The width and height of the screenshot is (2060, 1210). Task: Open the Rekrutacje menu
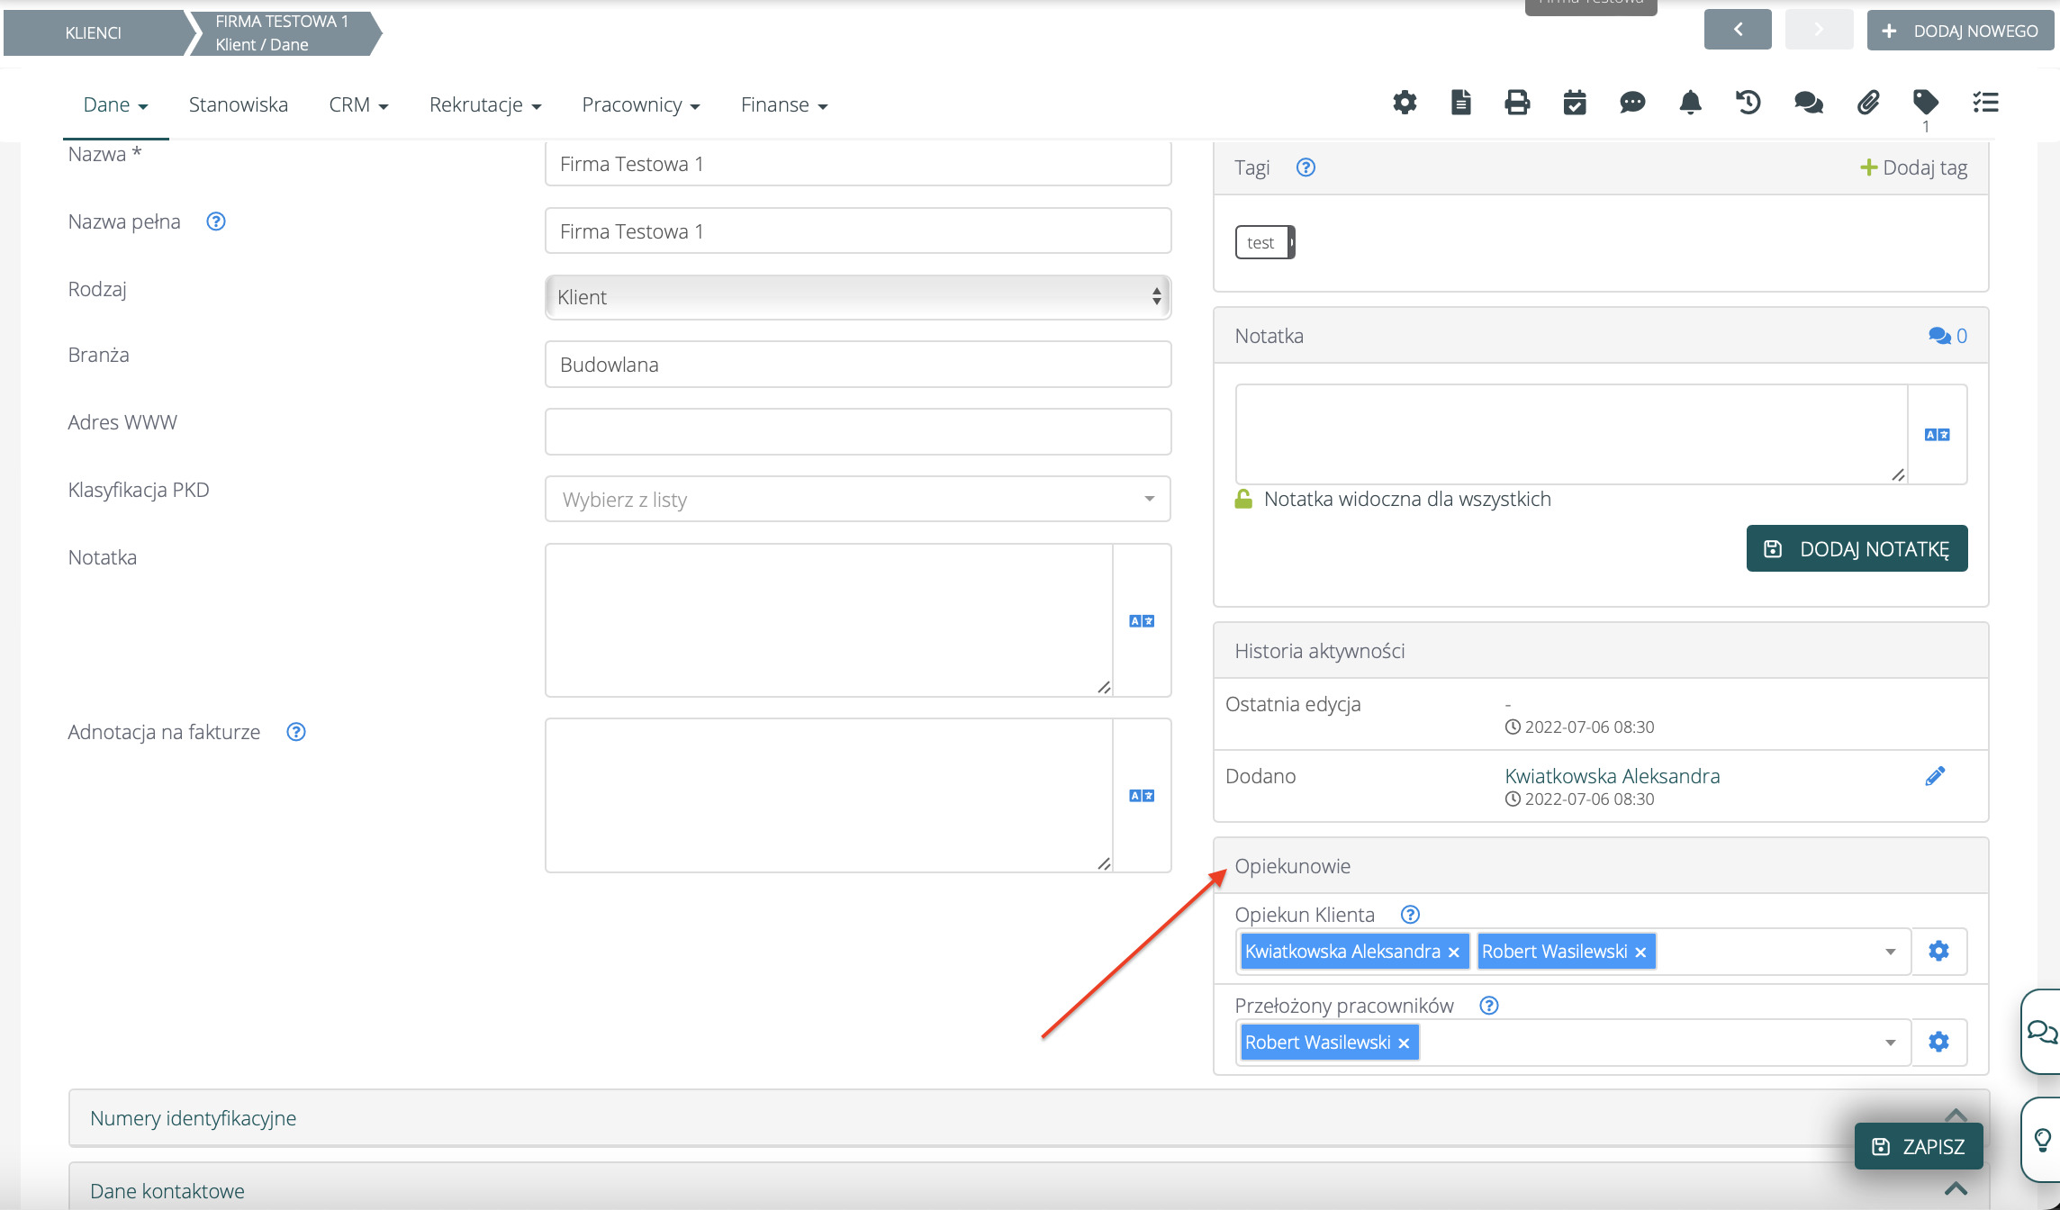click(x=484, y=105)
